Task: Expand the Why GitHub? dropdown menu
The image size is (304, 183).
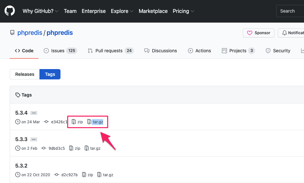Action: click(40, 11)
